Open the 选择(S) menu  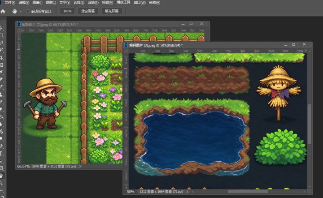[79, 3]
